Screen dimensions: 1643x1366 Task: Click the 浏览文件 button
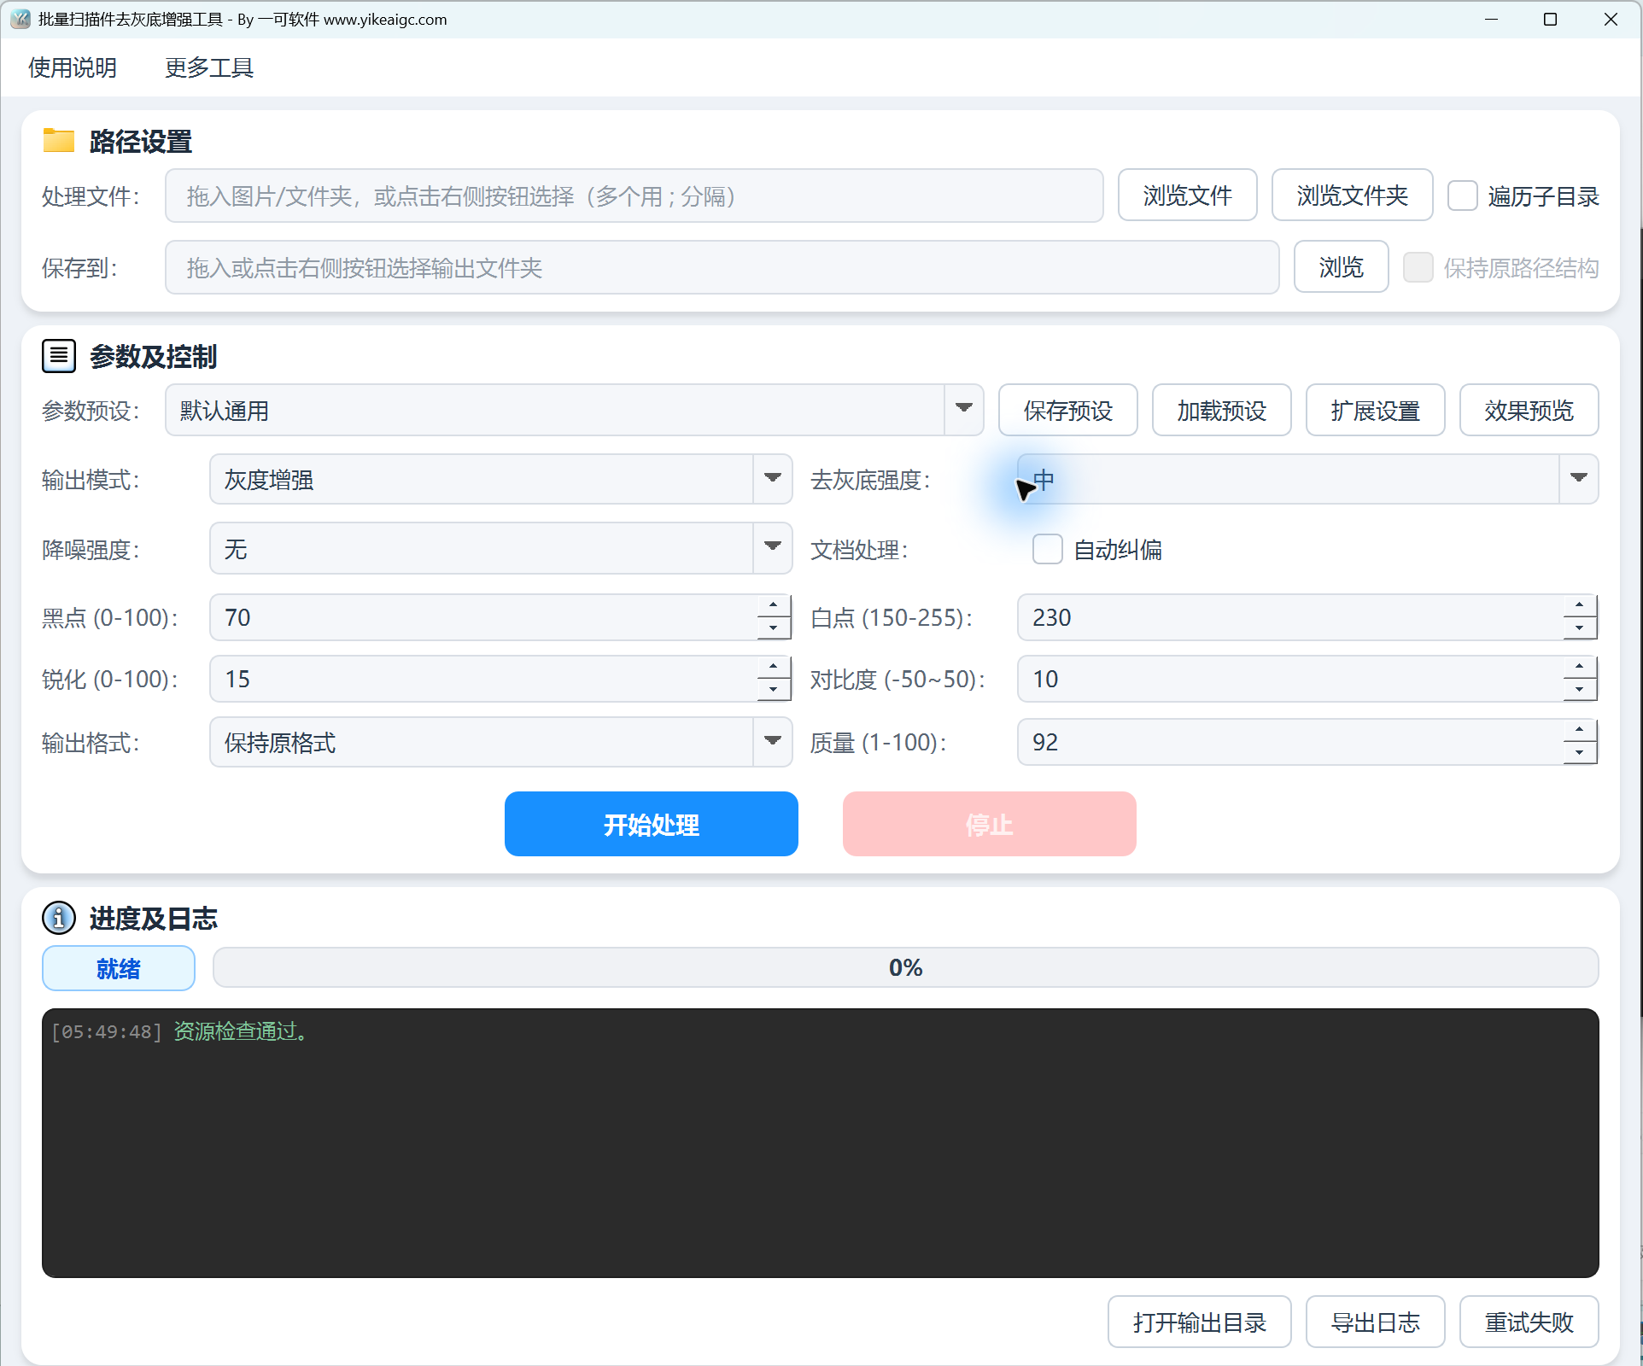point(1188,196)
